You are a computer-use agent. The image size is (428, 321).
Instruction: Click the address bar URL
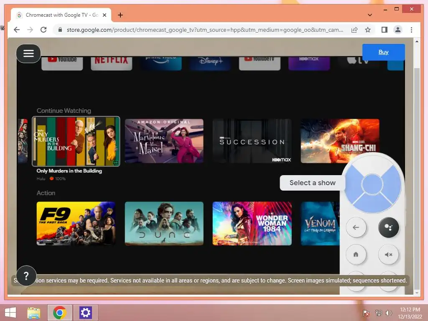[x=205, y=30]
